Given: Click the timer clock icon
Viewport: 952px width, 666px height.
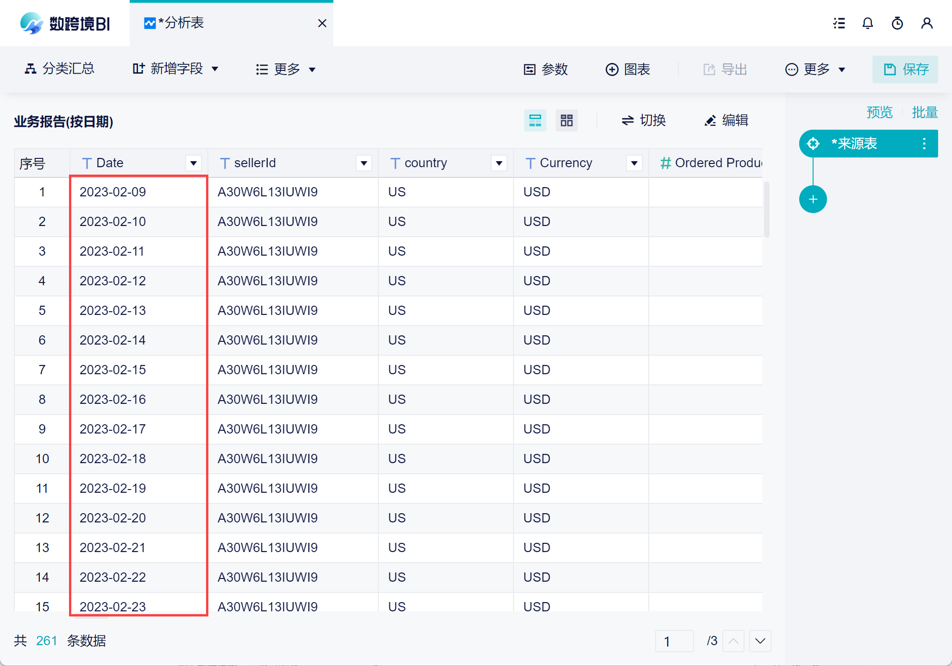Looking at the screenshot, I should pos(897,23).
